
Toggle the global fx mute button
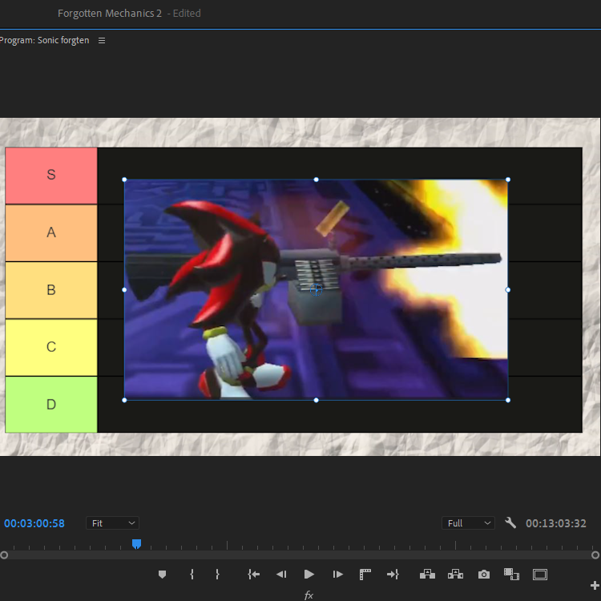(x=309, y=595)
